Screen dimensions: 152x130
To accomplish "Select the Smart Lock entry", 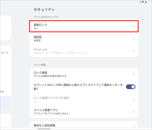I will 84,51.
